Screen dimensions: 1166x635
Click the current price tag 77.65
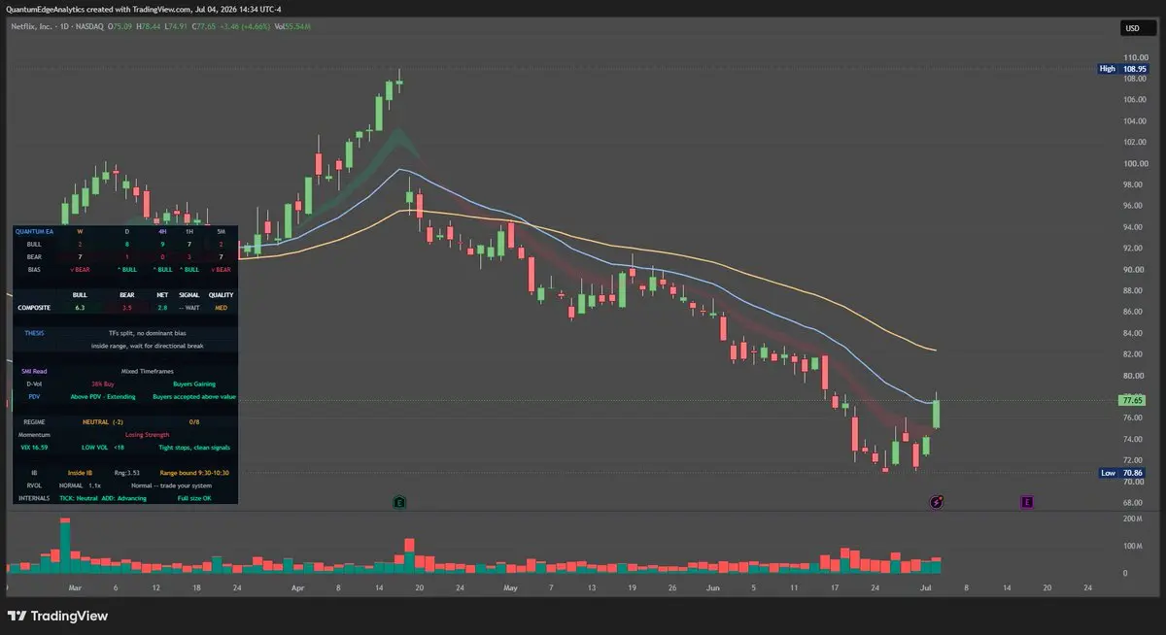point(1130,400)
